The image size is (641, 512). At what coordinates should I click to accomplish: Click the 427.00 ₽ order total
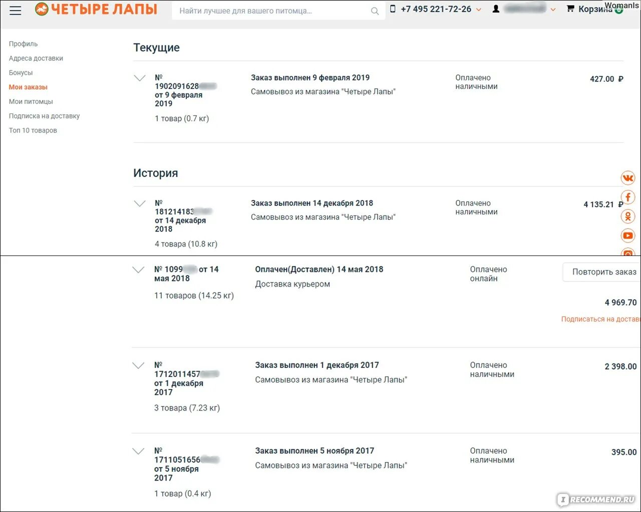[x=606, y=79]
